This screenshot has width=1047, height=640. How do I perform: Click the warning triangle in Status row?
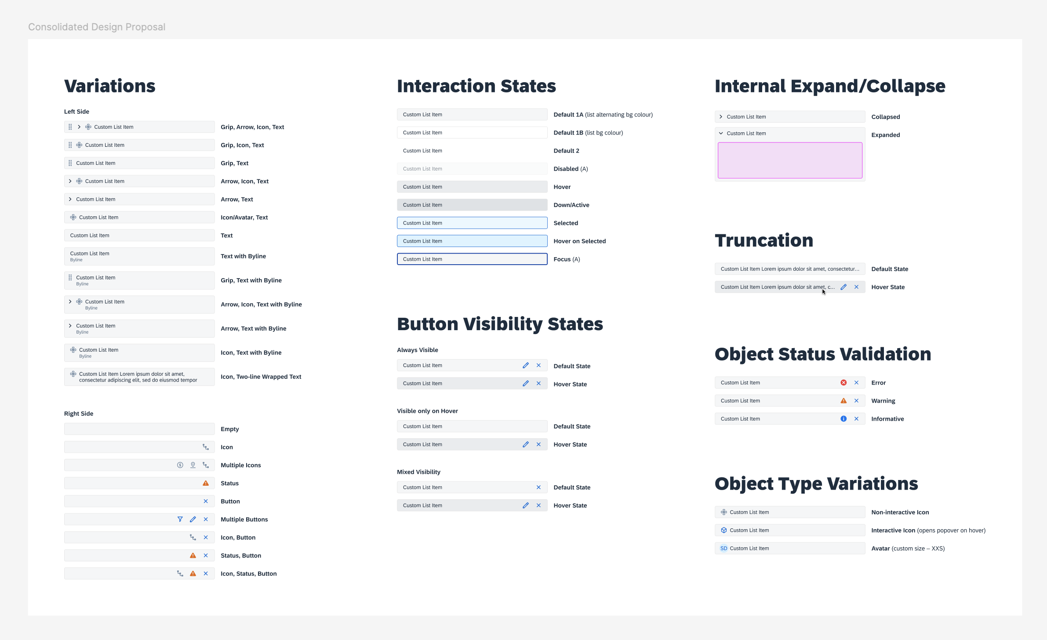206,483
